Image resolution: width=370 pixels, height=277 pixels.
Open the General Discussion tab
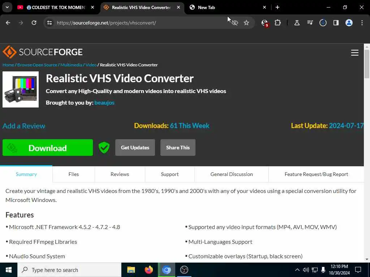click(232, 174)
